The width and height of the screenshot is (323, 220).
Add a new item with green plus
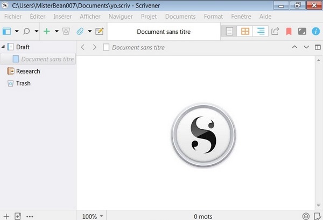47,32
